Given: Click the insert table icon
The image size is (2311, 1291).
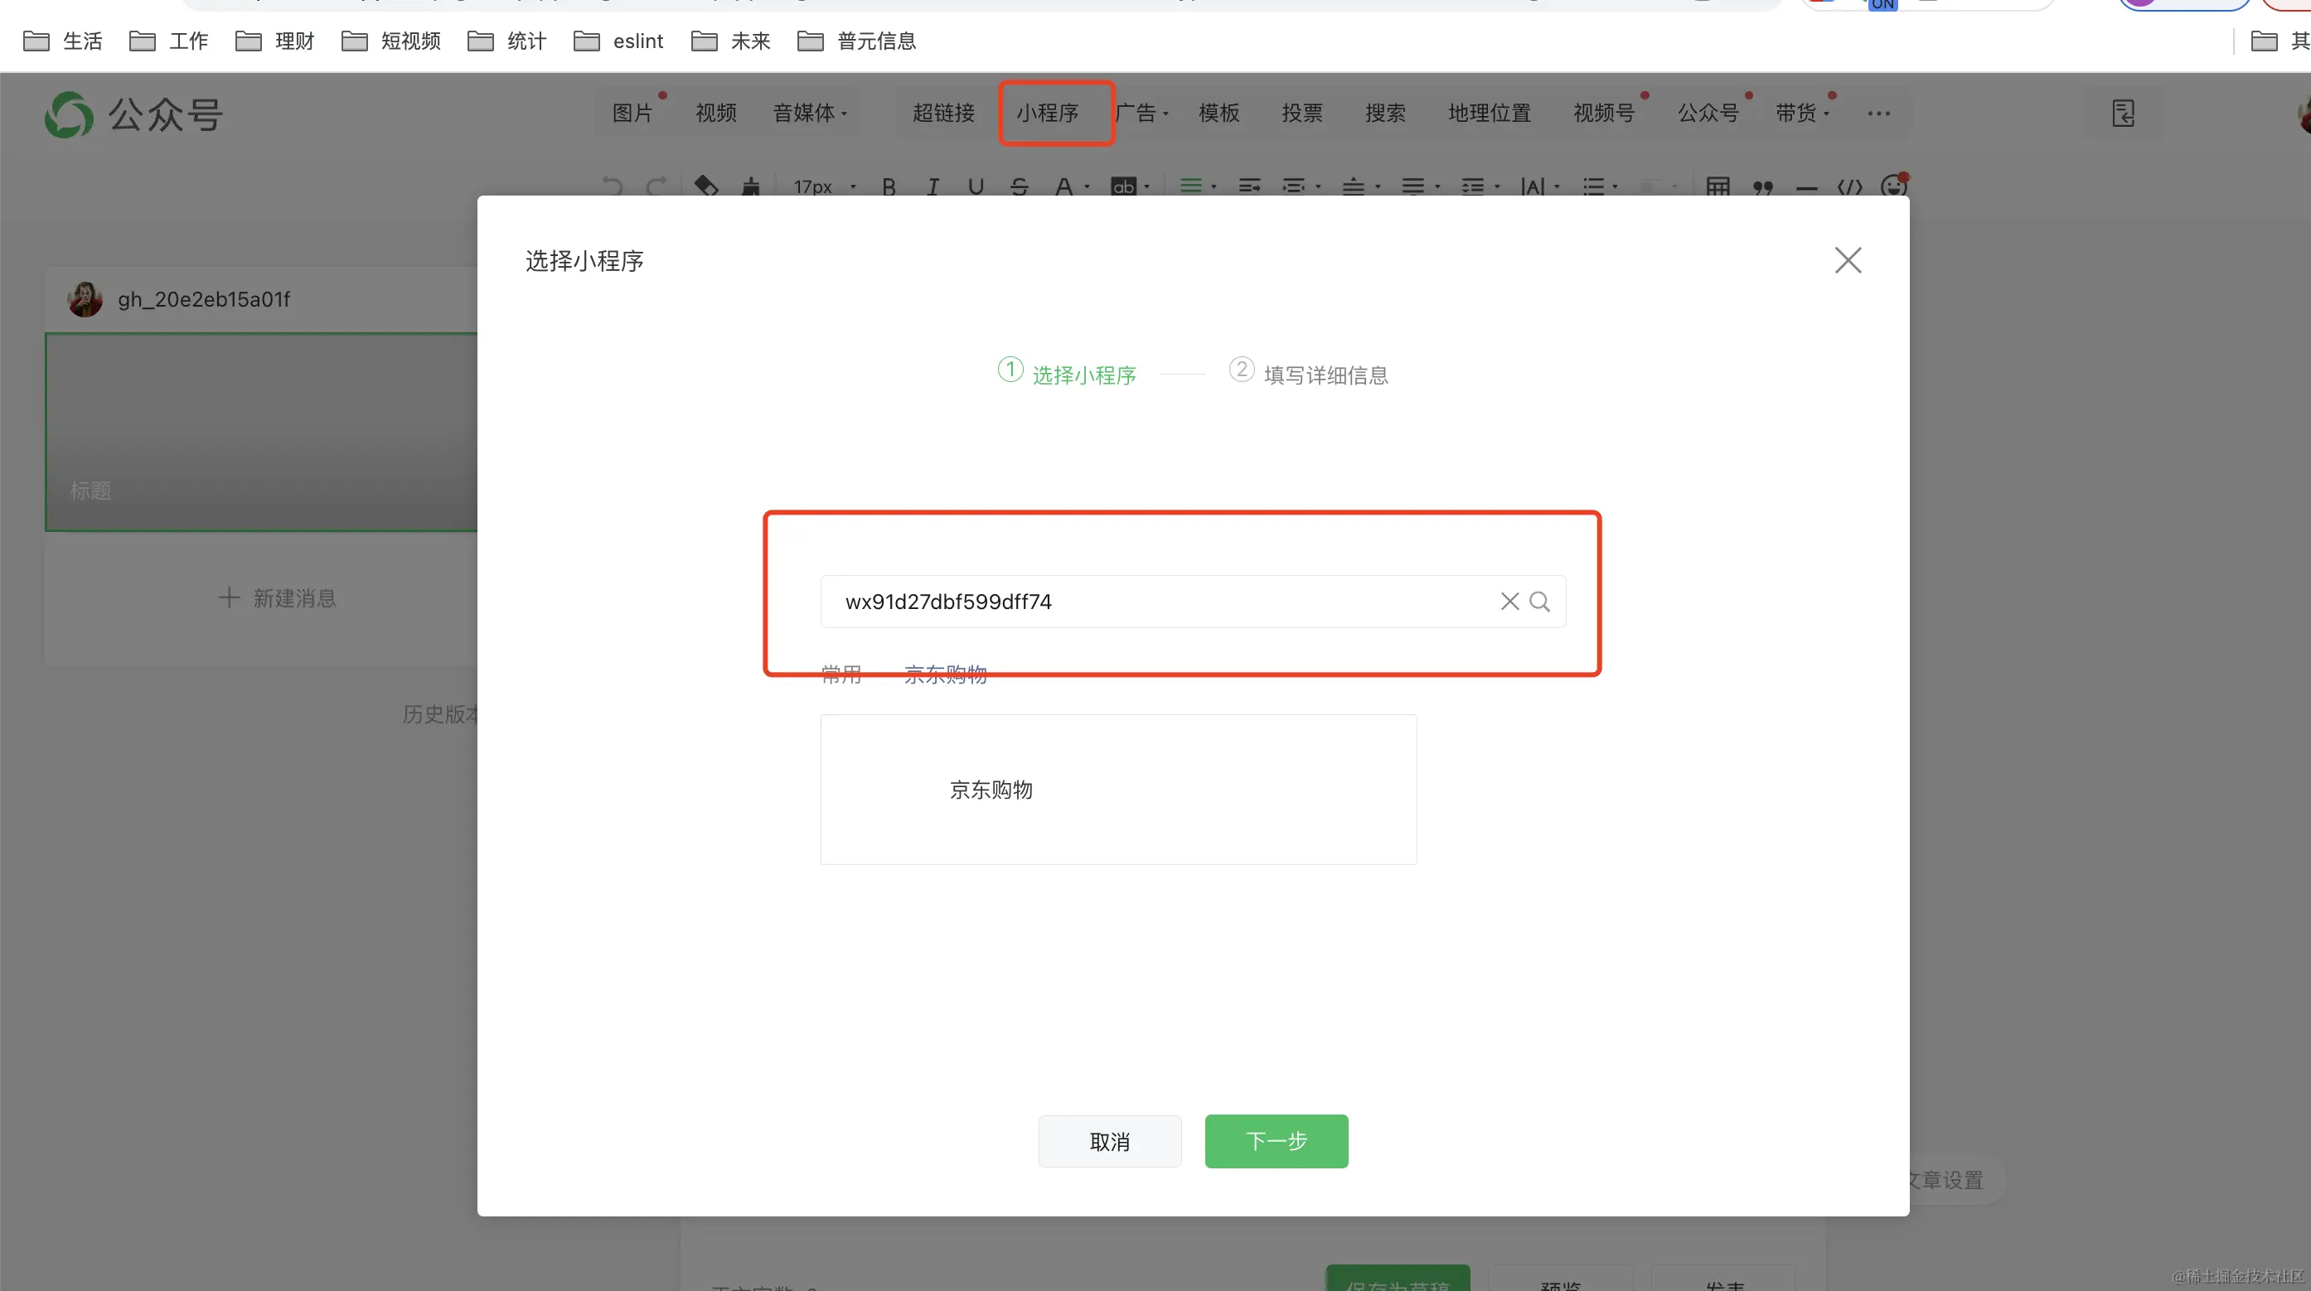Looking at the screenshot, I should coord(1718,186).
